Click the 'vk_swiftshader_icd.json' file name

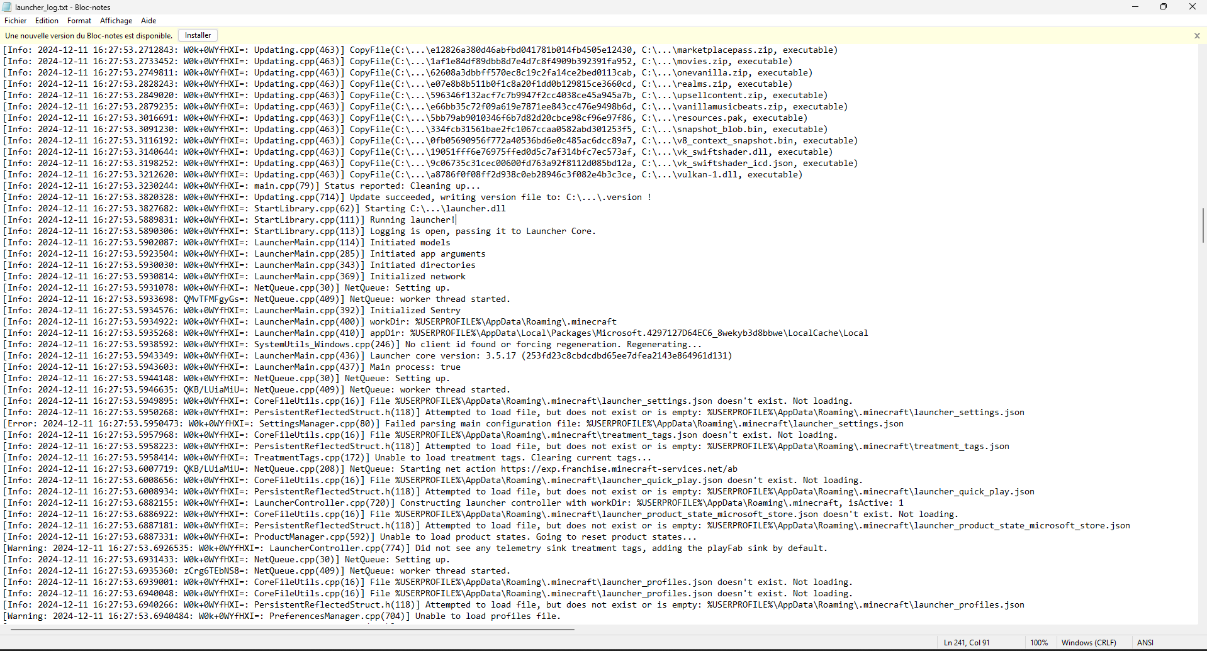734,163
